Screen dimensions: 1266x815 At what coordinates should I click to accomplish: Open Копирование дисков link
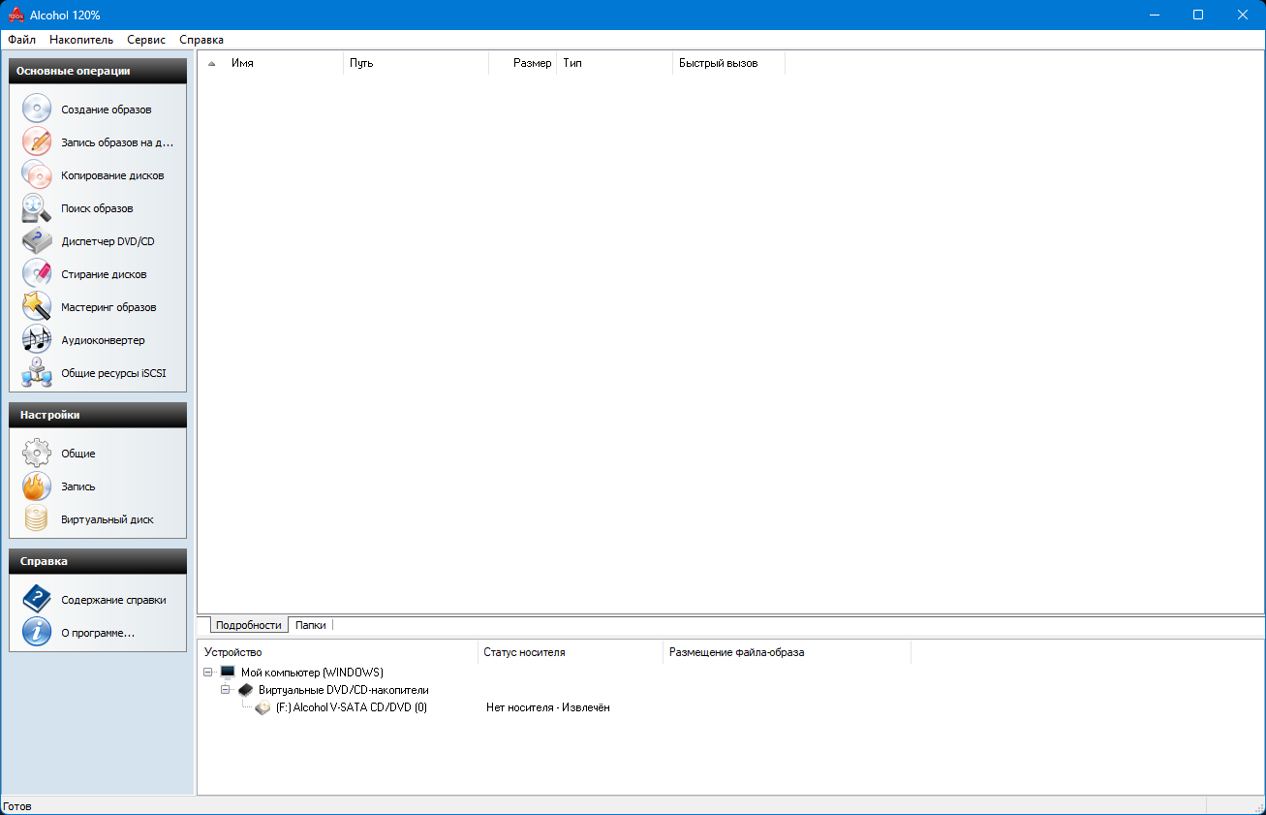pyautogui.click(x=112, y=175)
